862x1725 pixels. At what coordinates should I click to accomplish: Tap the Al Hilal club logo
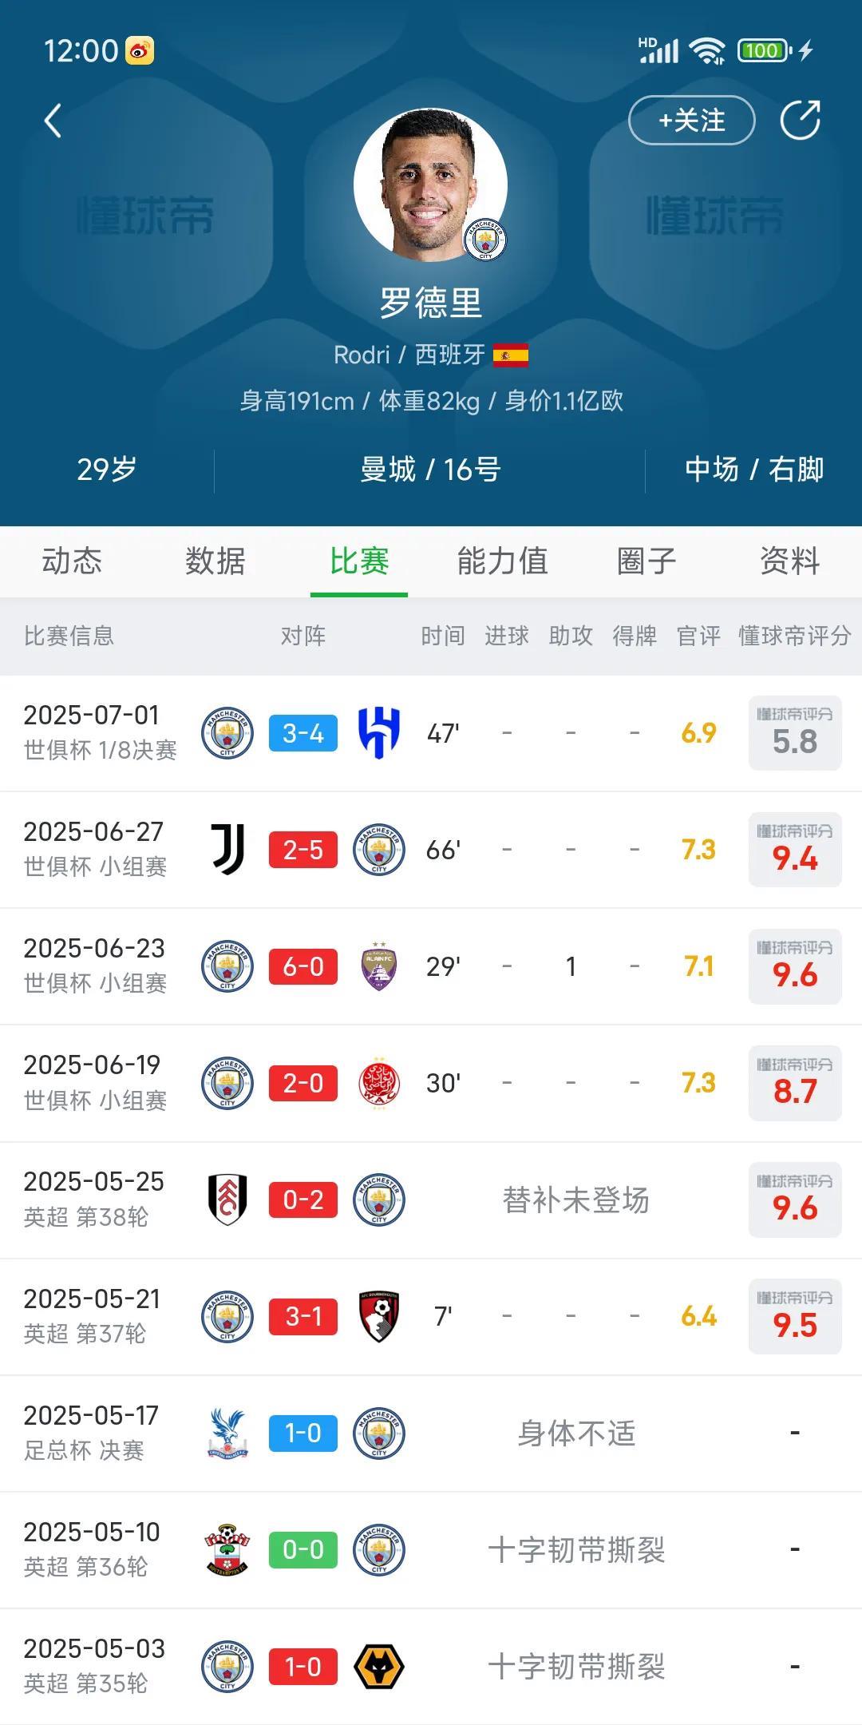pos(379,733)
